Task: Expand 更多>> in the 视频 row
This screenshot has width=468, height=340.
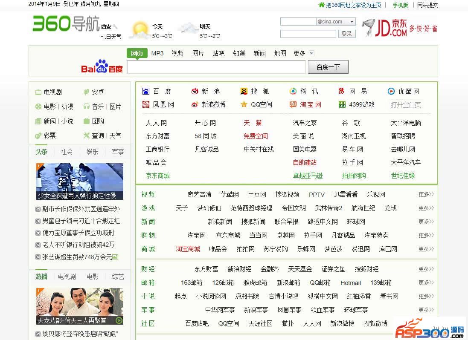Action: (x=426, y=194)
